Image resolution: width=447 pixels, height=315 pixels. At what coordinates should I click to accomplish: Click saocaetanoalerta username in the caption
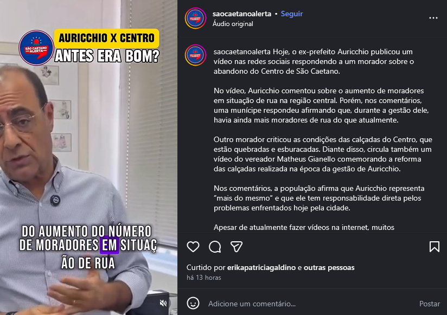(242, 52)
